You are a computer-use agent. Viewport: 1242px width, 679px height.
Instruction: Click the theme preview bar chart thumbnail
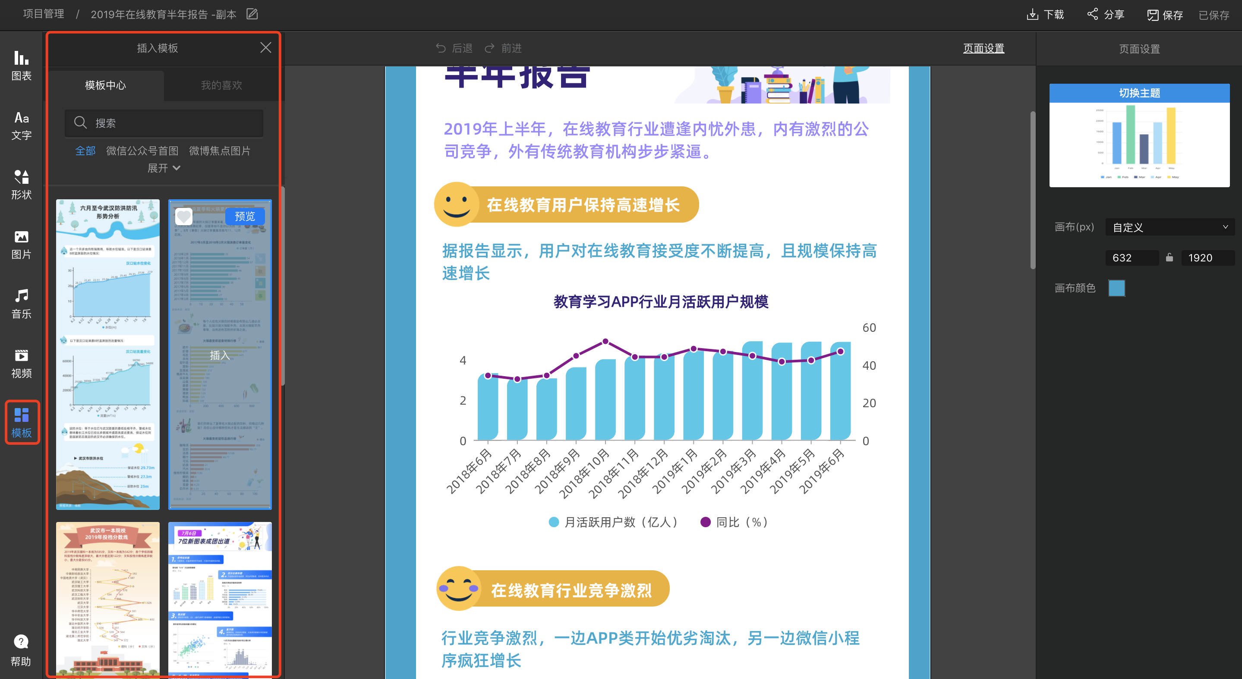[1139, 145]
